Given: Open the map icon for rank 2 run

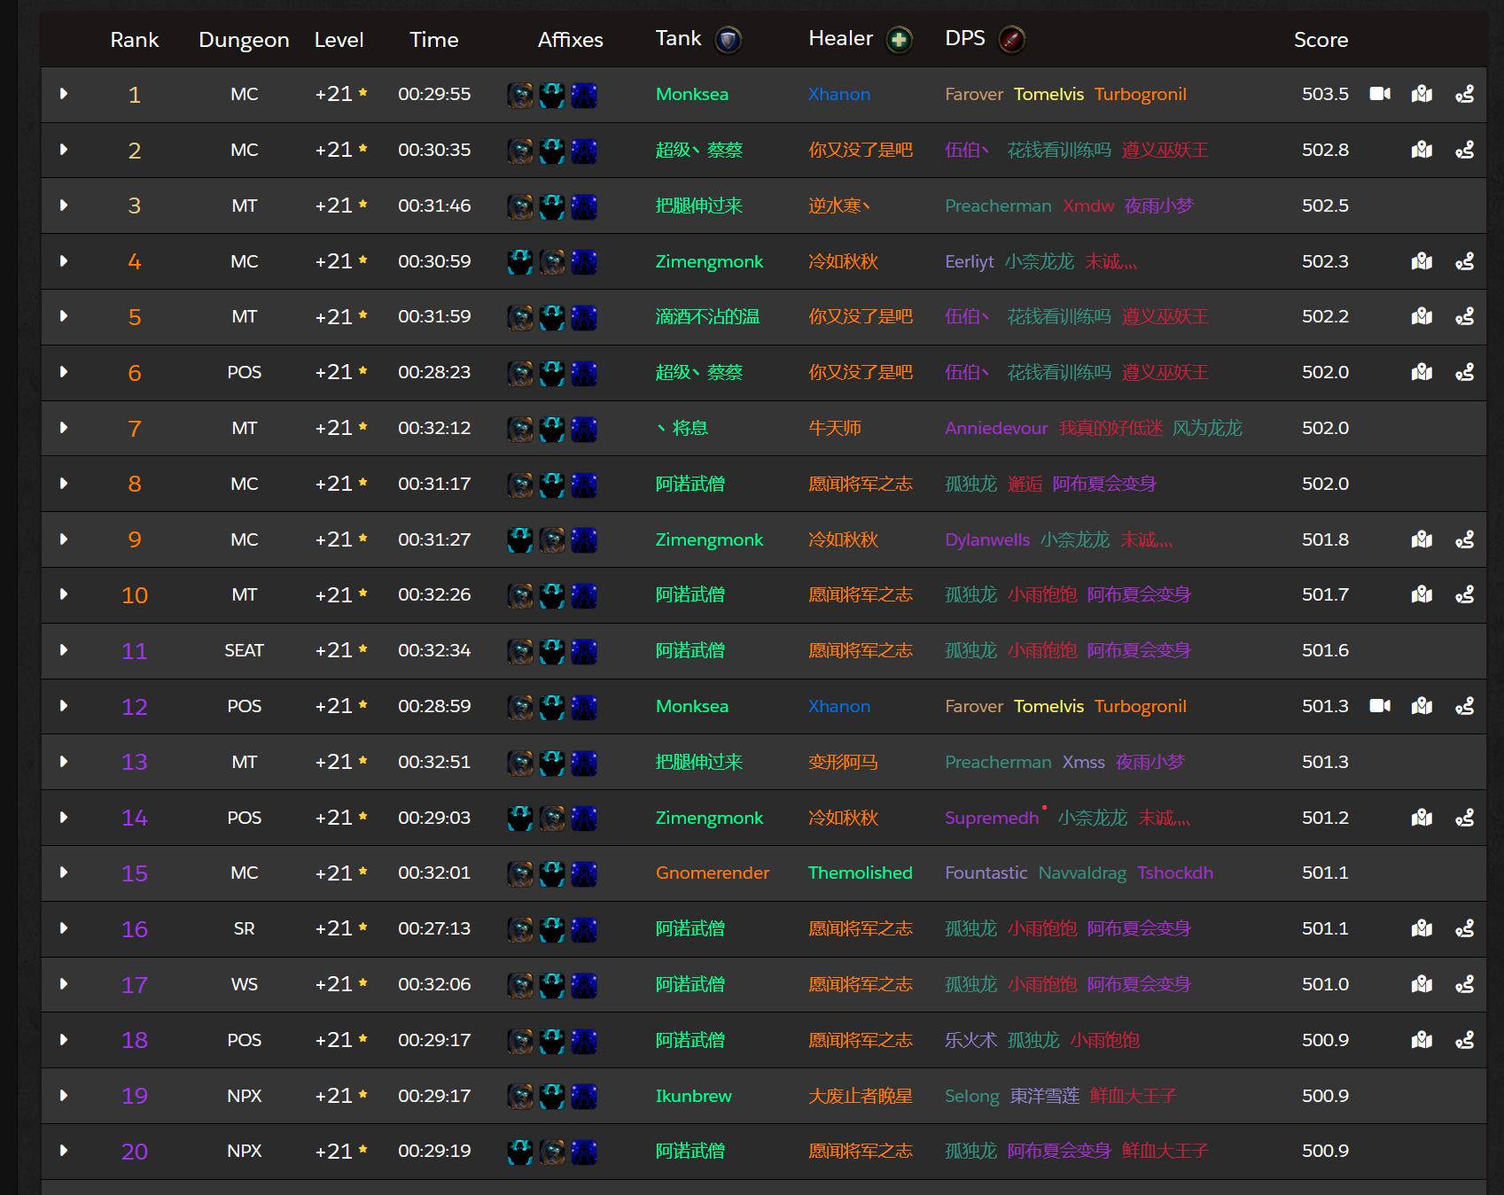Looking at the screenshot, I should 1422,150.
